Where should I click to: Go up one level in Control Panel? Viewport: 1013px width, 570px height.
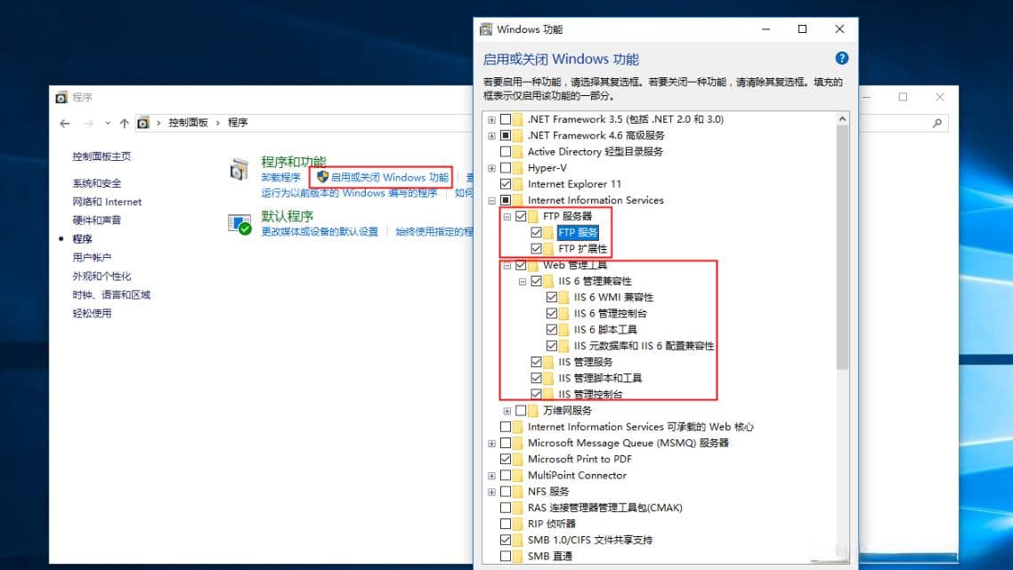(124, 123)
